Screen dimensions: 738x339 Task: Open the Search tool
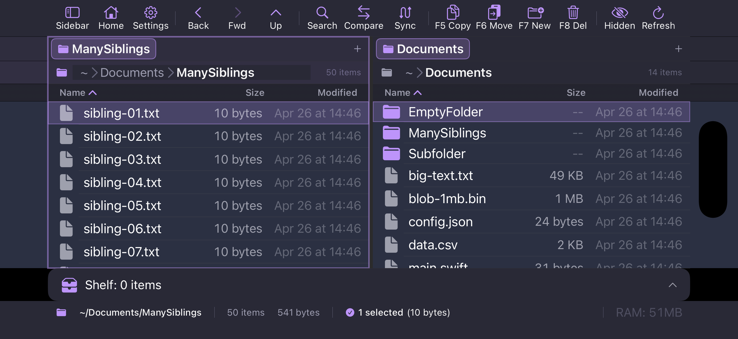click(x=322, y=18)
